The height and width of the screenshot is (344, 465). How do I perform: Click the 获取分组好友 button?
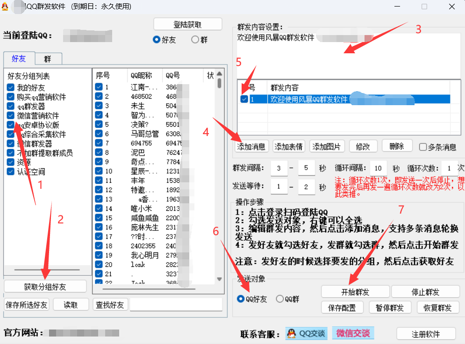[x=45, y=287]
